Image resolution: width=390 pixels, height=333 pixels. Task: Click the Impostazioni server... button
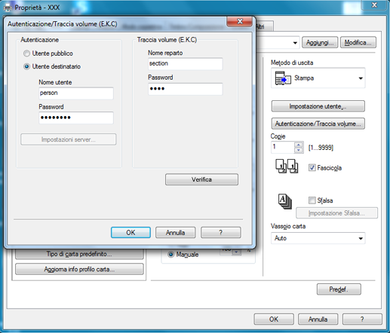click(x=69, y=139)
